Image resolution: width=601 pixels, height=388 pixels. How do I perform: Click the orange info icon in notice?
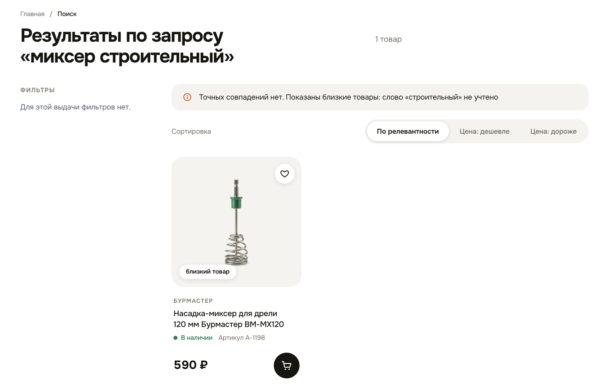187,97
